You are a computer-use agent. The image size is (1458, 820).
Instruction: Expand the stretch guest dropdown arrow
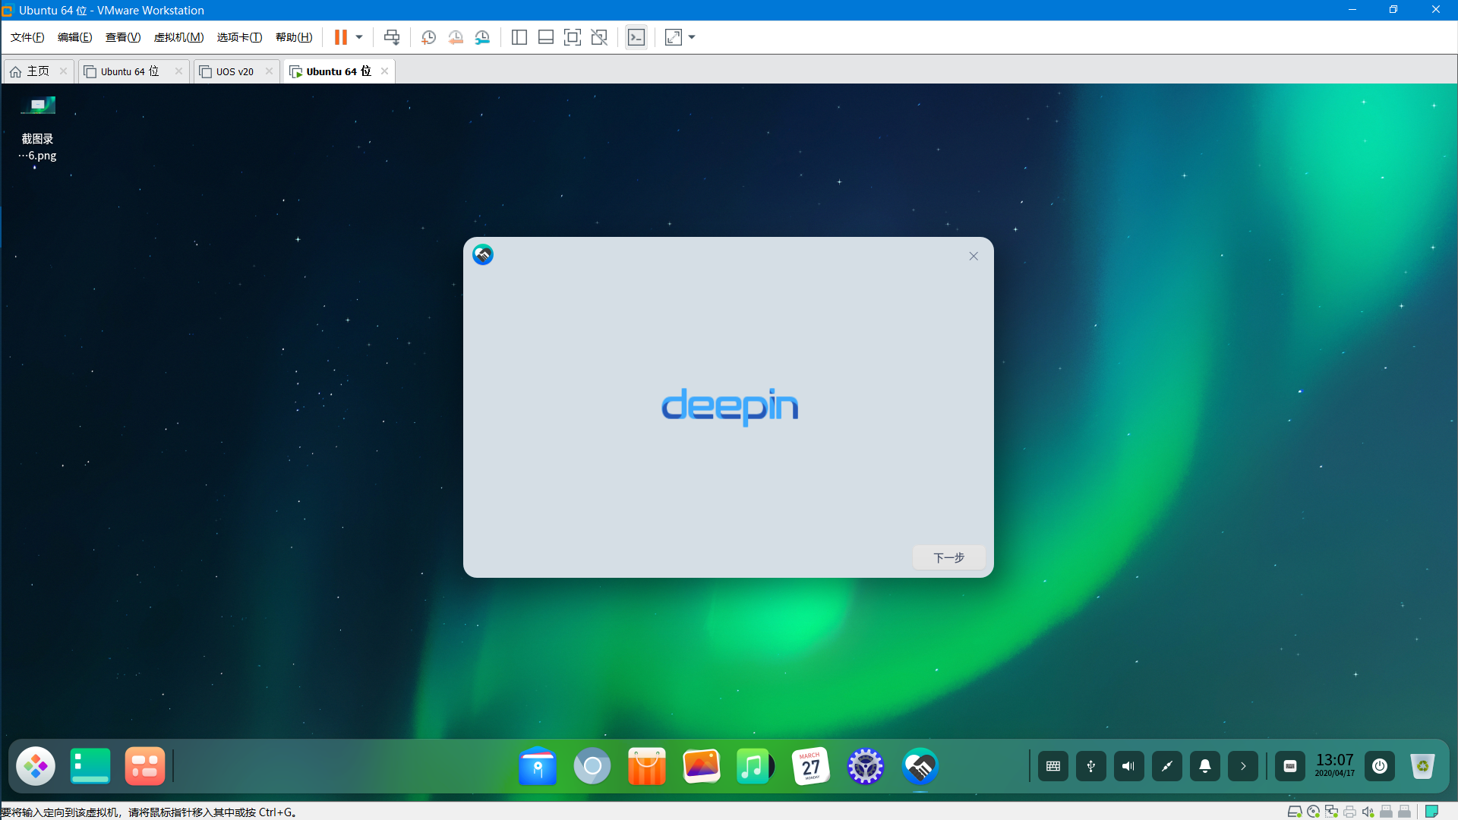point(692,37)
